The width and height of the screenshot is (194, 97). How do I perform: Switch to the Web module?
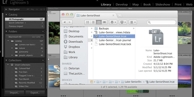click(189, 5)
